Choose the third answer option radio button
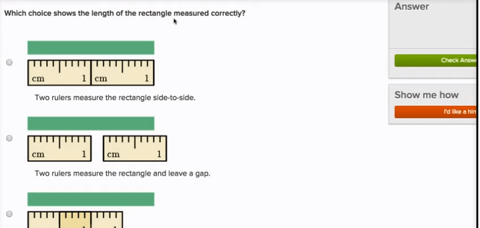 tap(9, 214)
